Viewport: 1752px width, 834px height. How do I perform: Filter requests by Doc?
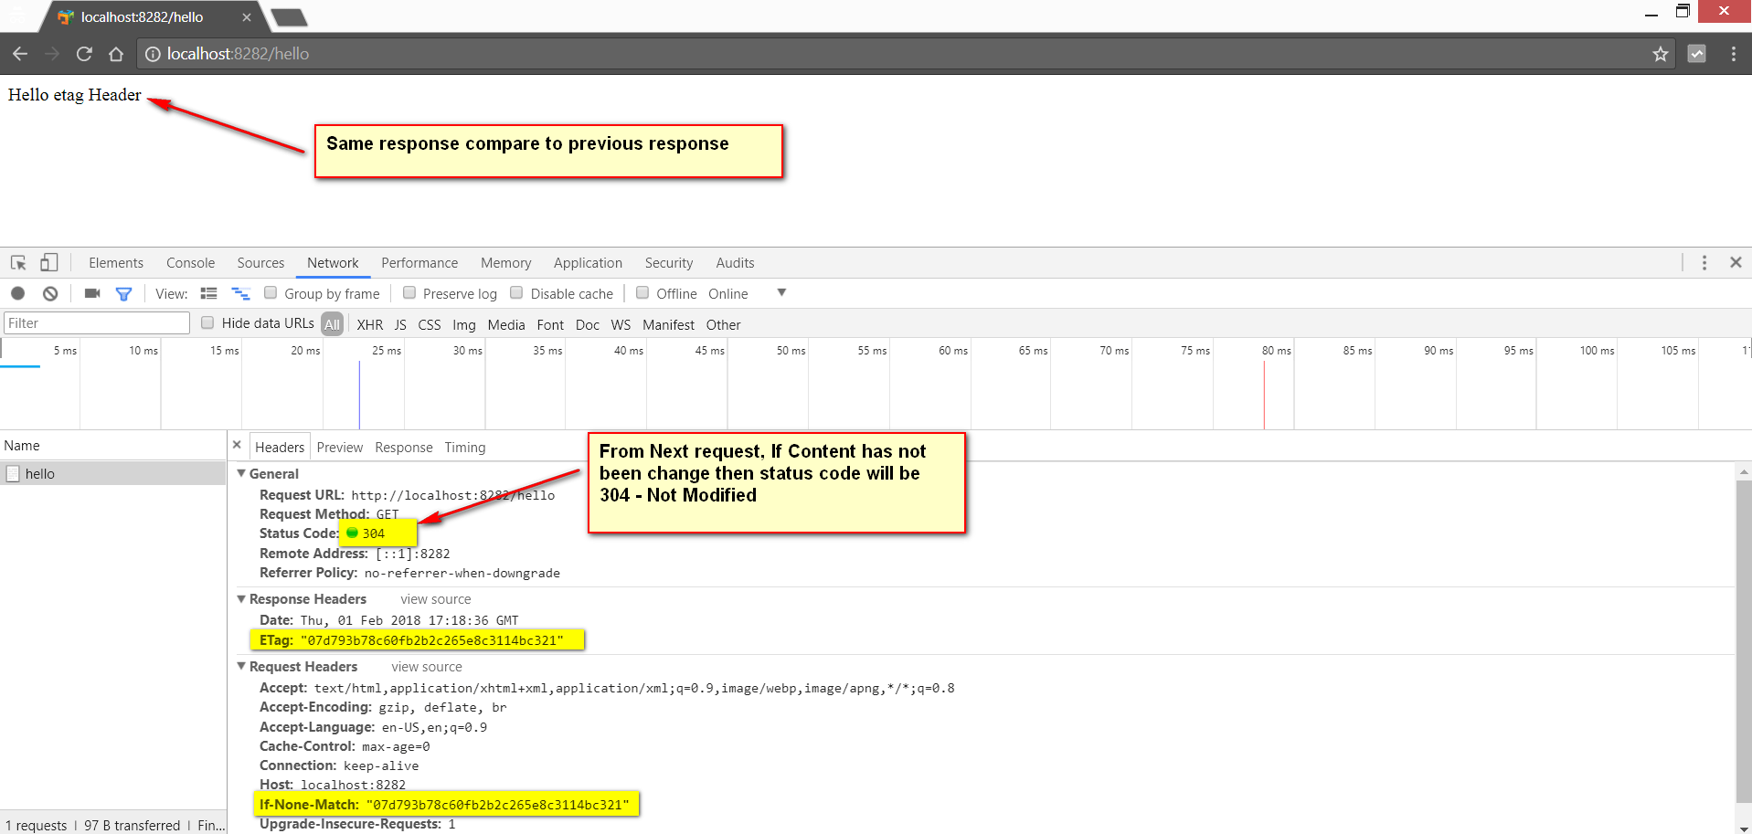coord(588,324)
